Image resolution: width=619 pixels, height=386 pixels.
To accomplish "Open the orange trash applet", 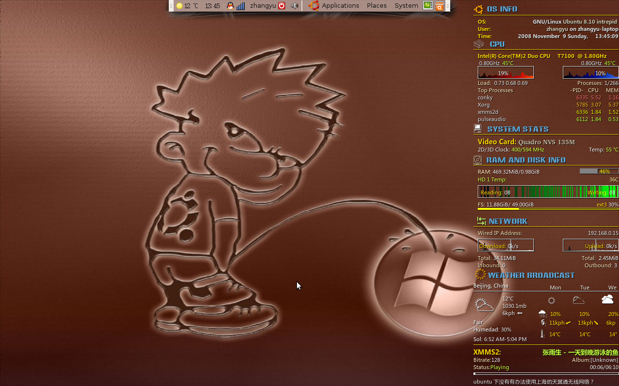I will click(x=439, y=6).
